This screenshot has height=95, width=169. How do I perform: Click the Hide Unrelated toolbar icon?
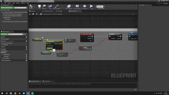(x=57, y=6)
